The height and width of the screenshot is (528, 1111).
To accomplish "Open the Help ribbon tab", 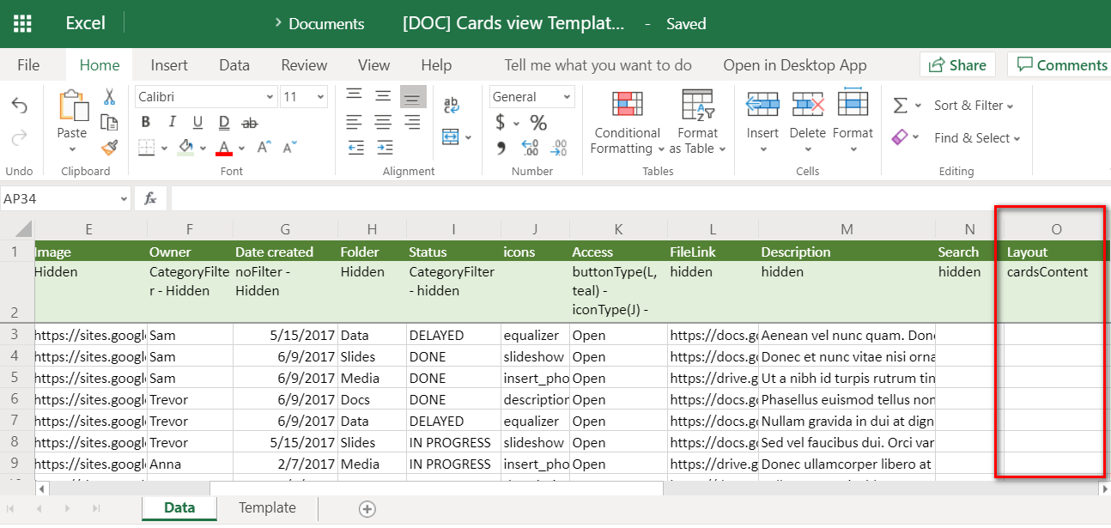I will [436, 65].
